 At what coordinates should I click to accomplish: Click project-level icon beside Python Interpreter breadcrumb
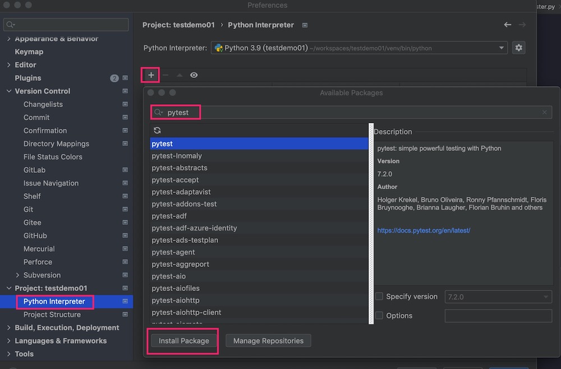click(x=305, y=25)
